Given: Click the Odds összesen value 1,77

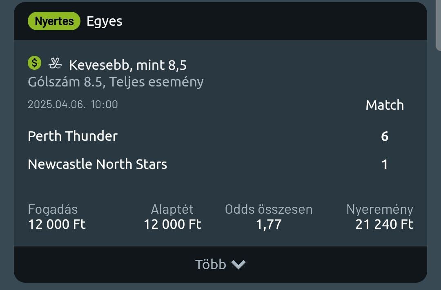Looking at the screenshot, I should coord(269,224).
